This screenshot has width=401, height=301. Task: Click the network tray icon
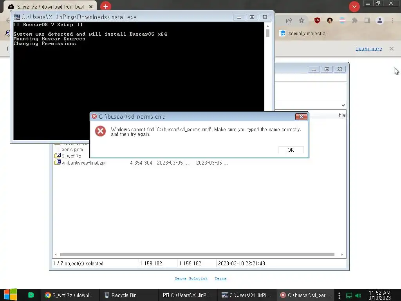click(349, 296)
